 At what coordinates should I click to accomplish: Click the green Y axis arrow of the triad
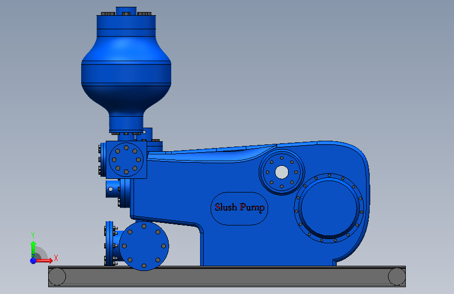click(34, 248)
